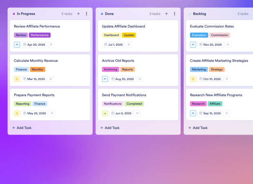Open three-dot menu for Done column
The height and width of the screenshot is (184, 253).
coord(175,14)
